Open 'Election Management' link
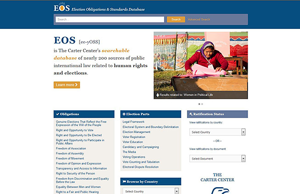This screenshot has width=300, height=194. [x=136, y=132]
